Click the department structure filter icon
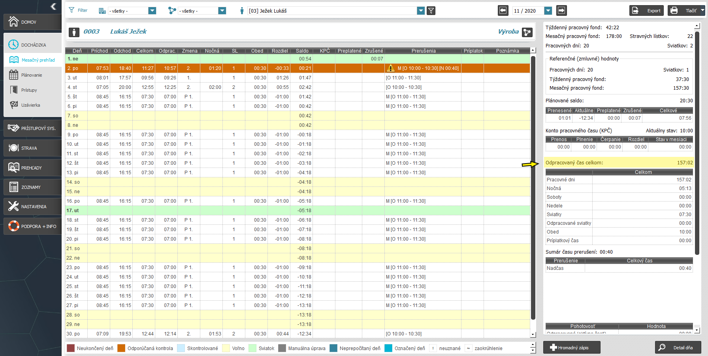The height and width of the screenshot is (356, 708). point(172,11)
